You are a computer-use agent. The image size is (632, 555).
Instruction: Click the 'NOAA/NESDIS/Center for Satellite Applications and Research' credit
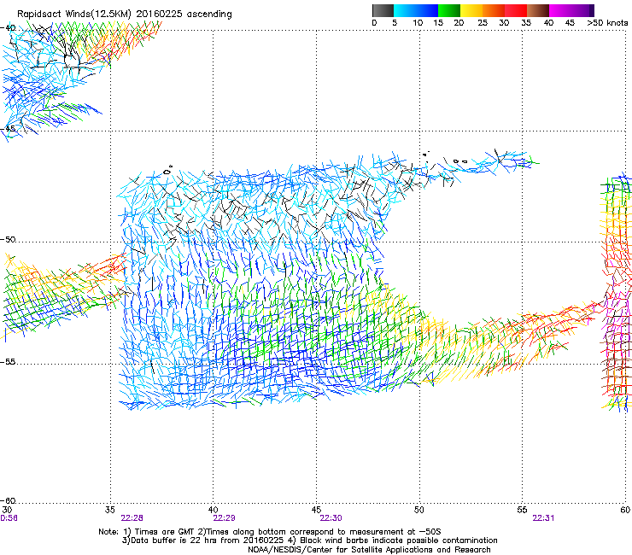coord(369,550)
